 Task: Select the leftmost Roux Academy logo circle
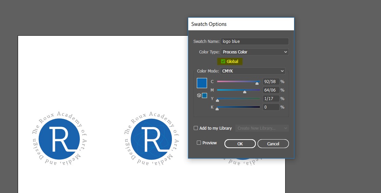tap(60, 139)
